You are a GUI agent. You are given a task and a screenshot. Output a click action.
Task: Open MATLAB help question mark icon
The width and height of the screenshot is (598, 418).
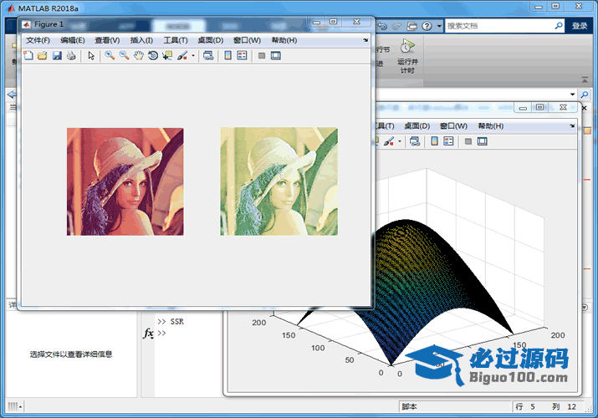[x=427, y=26]
